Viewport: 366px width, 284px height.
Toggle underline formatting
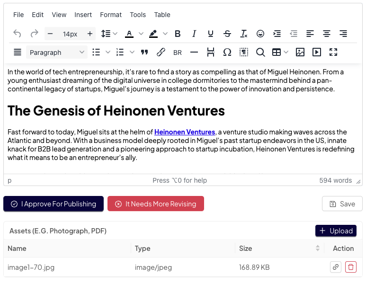211,34
